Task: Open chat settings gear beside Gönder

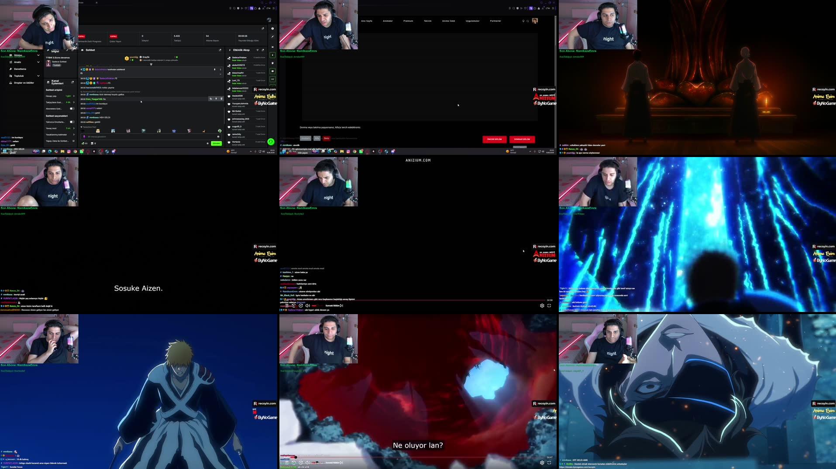Action: 207,144
